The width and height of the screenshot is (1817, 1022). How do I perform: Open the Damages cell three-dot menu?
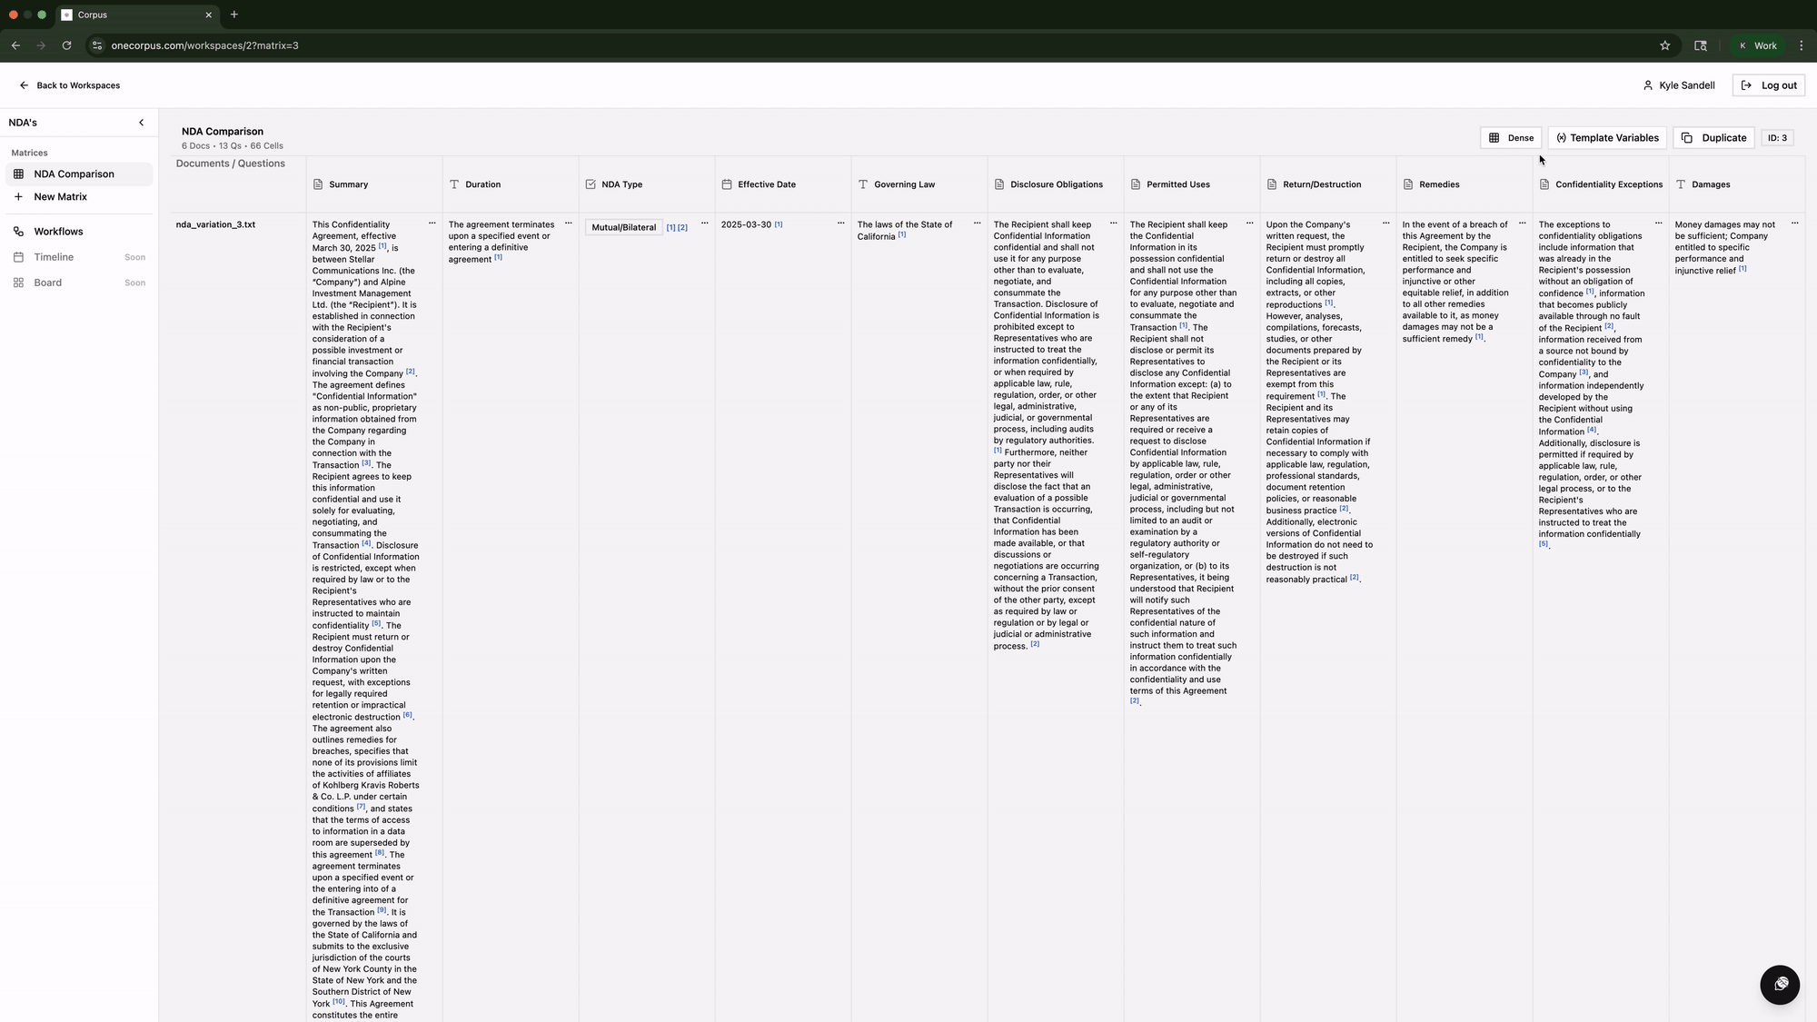point(1795,223)
